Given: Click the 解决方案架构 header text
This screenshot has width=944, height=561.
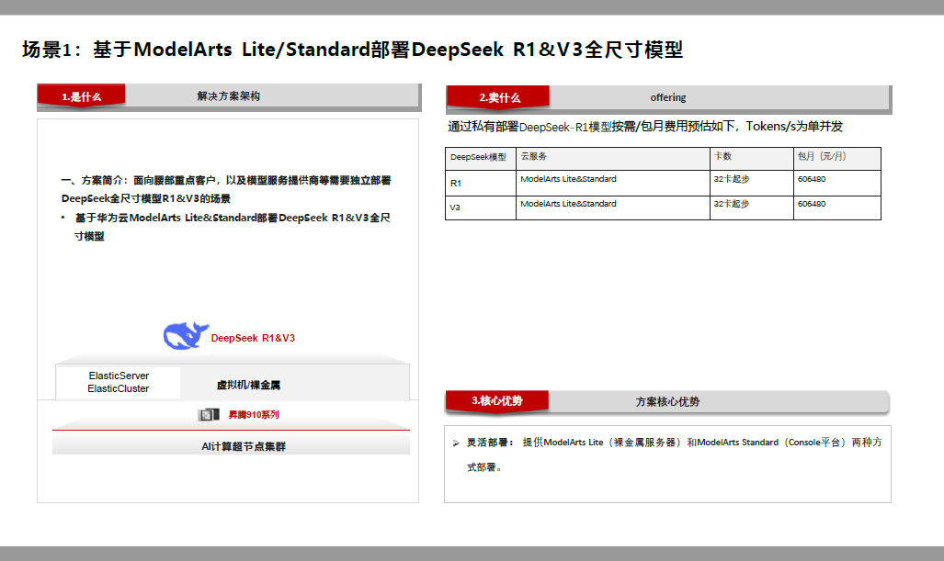Looking at the screenshot, I should point(229,96).
